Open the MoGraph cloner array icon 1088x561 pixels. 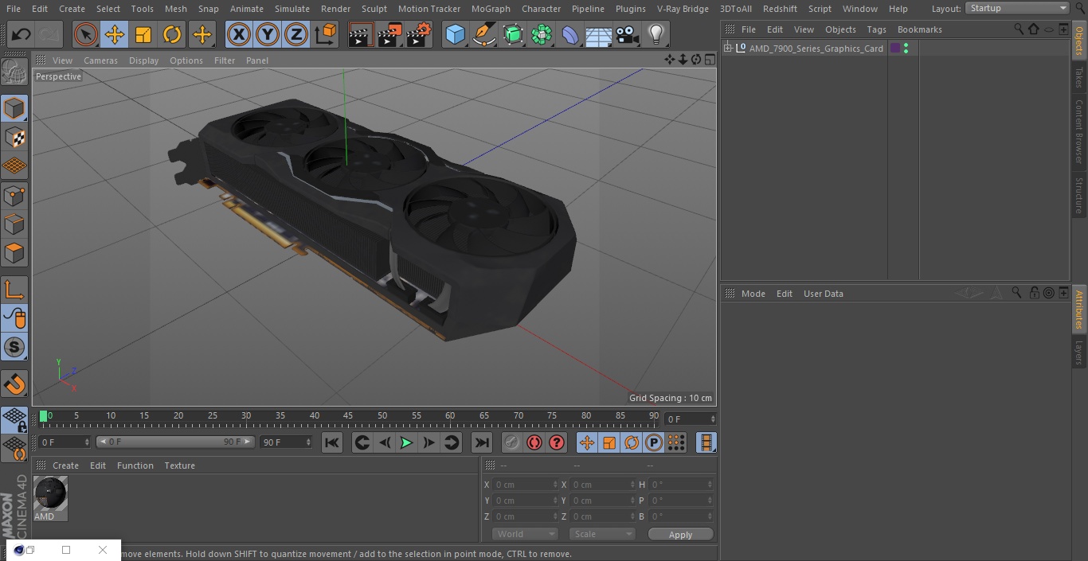coord(542,34)
